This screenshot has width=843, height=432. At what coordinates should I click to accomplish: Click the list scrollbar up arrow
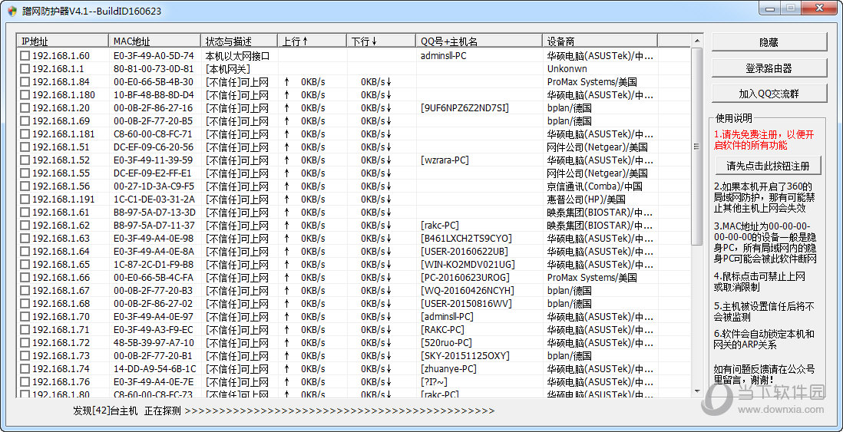pyautogui.click(x=697, y=41)
